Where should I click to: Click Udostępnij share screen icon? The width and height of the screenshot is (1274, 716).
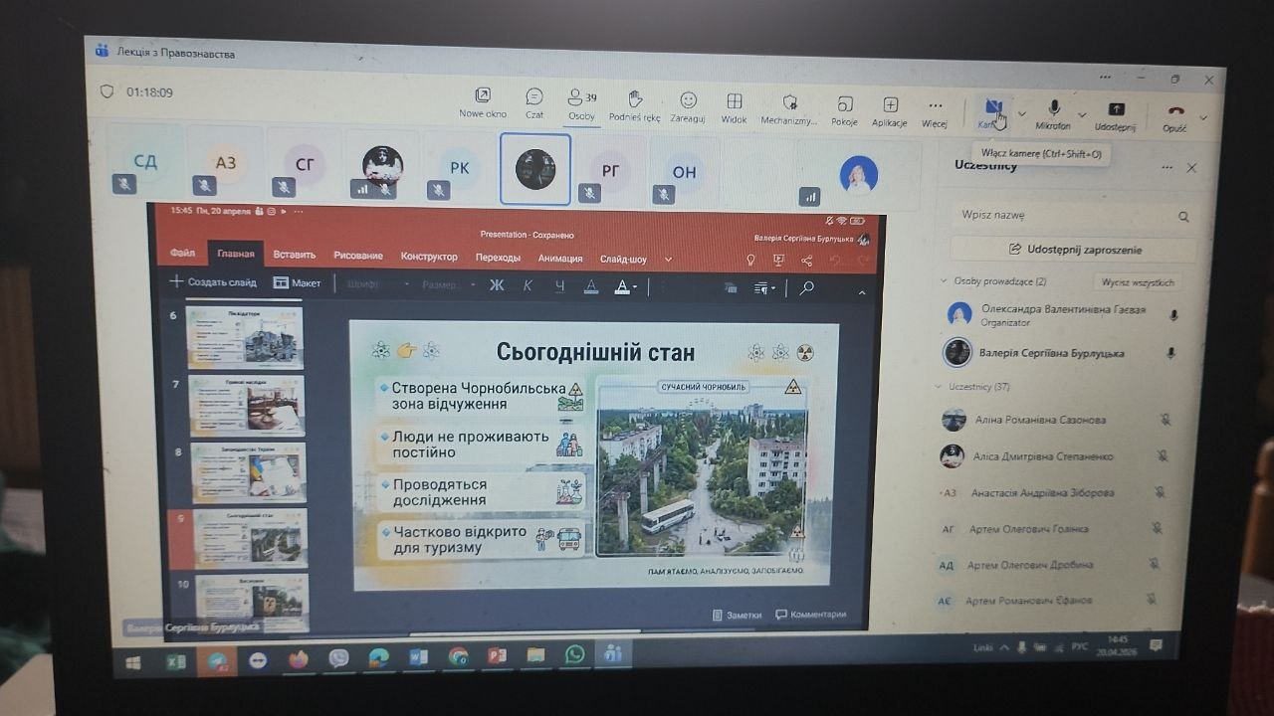(1116, 109)
